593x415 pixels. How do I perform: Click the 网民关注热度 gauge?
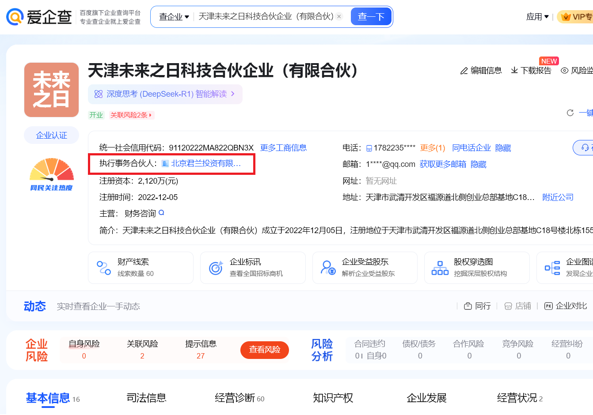[51, 174]
